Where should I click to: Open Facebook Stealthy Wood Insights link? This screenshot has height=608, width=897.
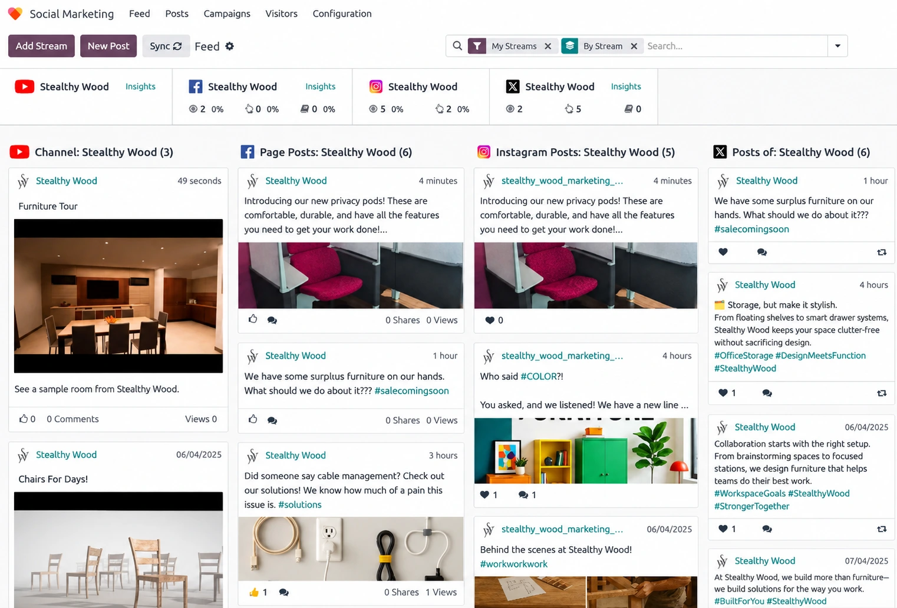point(320,87)
